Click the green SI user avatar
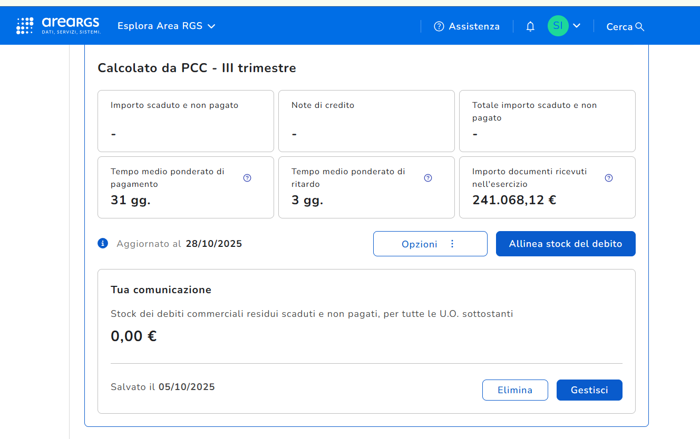This screenshot has width=700, height=439. 558,26
